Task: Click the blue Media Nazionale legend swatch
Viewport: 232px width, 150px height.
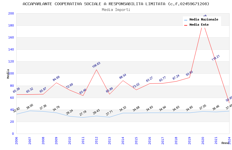Action: click(x=186, y=20)
